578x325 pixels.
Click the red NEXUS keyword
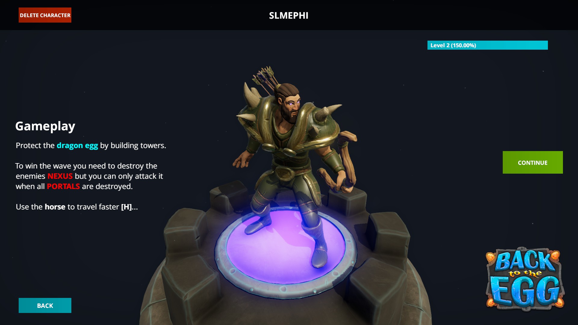coord(60,176)
